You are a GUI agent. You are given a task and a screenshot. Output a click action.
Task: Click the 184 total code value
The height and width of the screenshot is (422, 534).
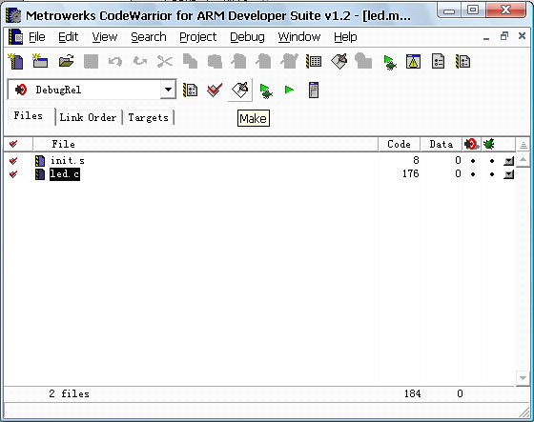coord(412,393)
